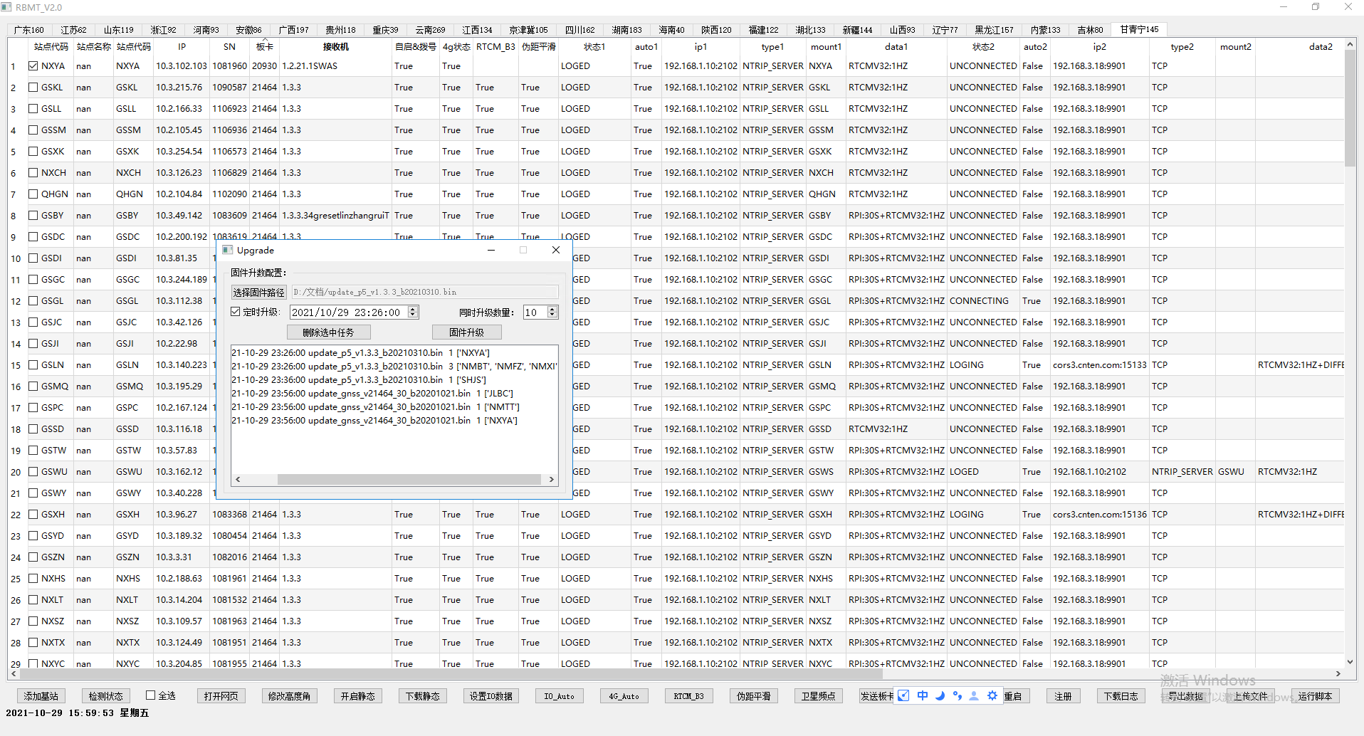1364x736 pixels.
Task: Increase scheduled upgrade datetime with up arrow
Action: click(x=413, y=309)
